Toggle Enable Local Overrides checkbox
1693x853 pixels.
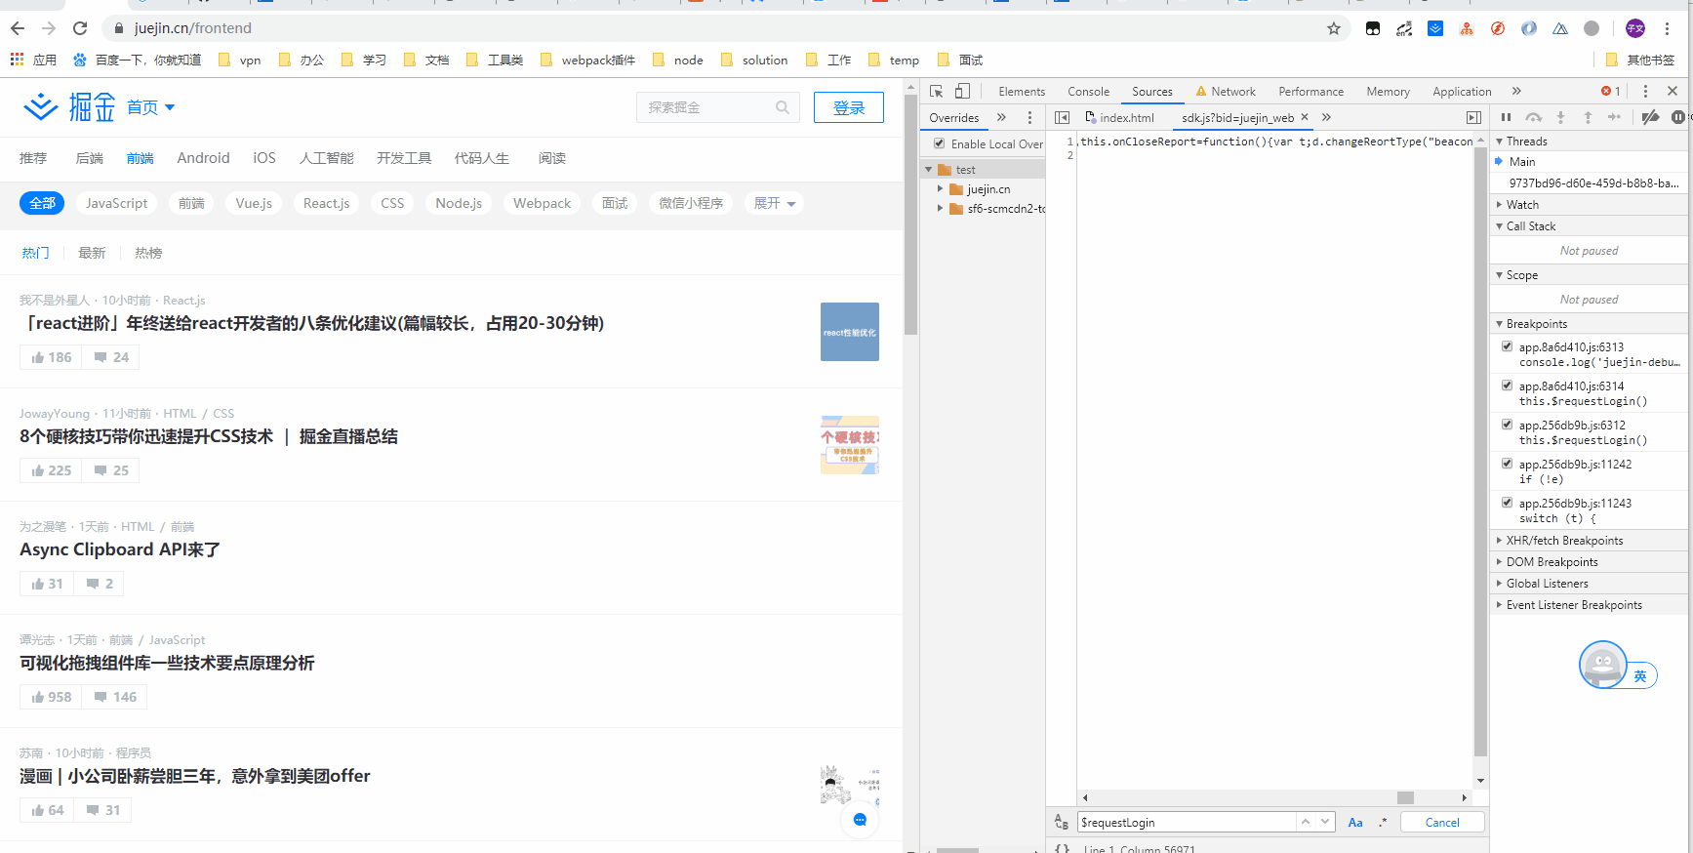coord(940,143)
